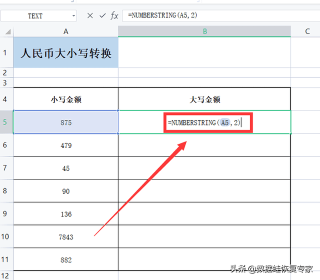Select row 6 header
Image resolution: width=320 pixels, height=280 pixels.
point(6,145)
